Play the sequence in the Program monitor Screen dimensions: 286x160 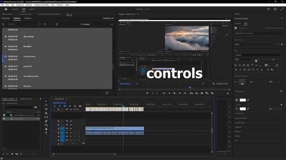pyautogui.click(x=174, y=93)
